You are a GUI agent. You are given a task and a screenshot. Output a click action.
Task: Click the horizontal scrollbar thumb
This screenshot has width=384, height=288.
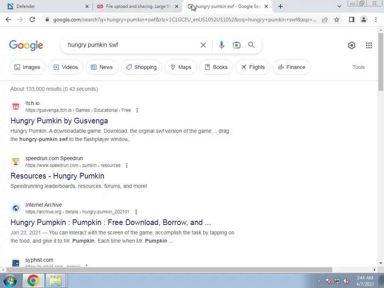[x=169, y=270]
